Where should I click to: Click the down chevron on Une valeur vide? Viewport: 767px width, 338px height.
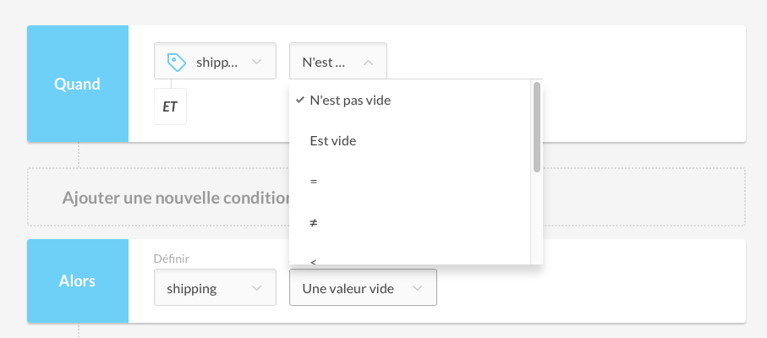[417, 288]
